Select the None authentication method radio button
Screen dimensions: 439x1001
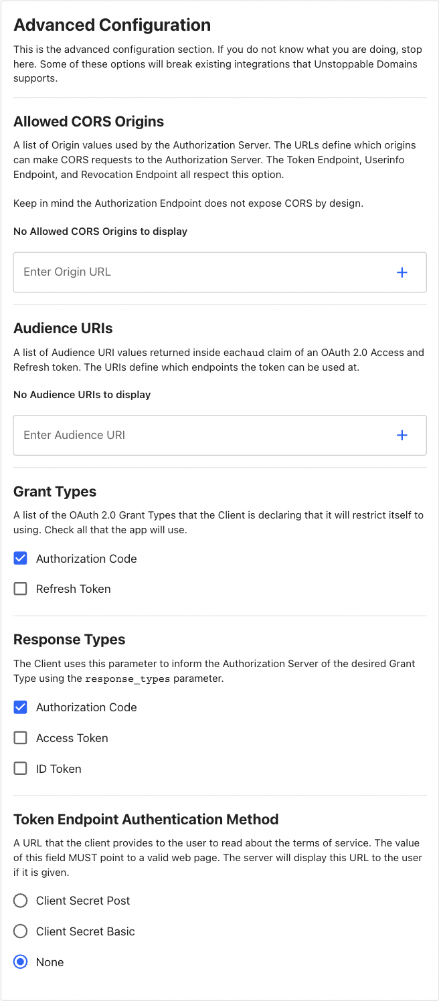coord(20,962)
